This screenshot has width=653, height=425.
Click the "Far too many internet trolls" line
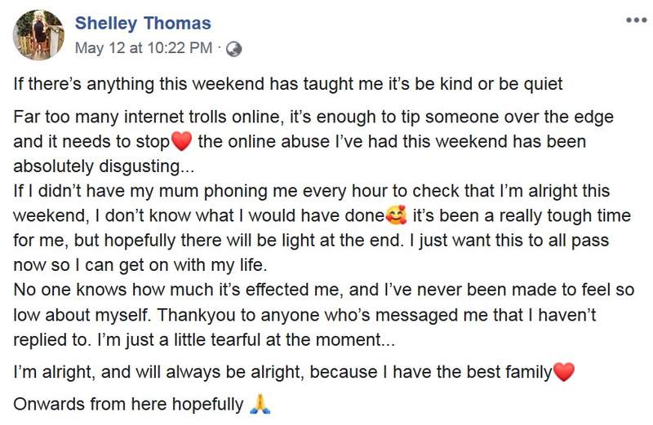311,115
